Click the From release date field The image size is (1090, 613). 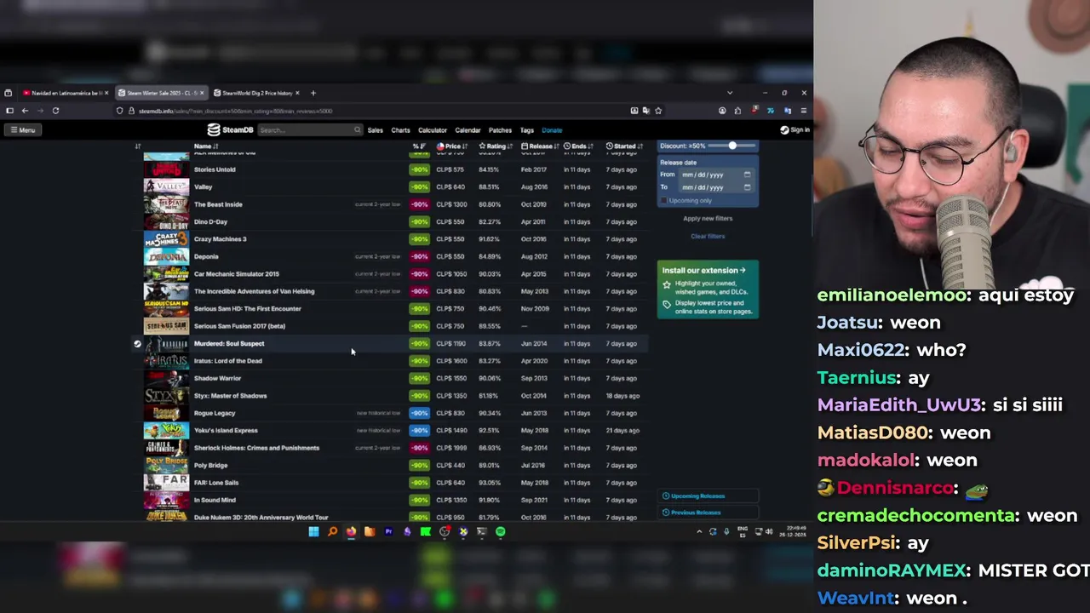715,175
